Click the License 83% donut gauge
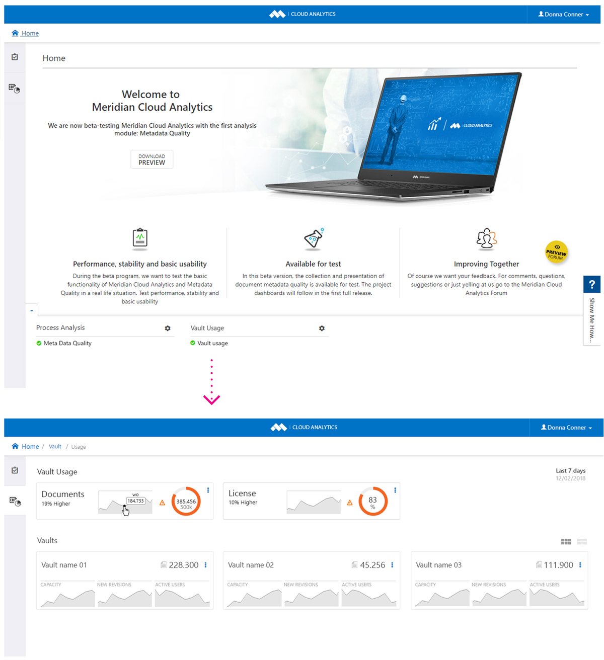This screenshot has height=660, width=604. 373,502
